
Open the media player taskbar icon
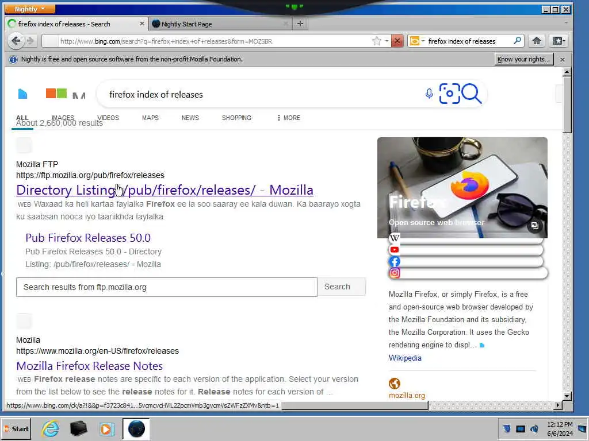(106, 429)
